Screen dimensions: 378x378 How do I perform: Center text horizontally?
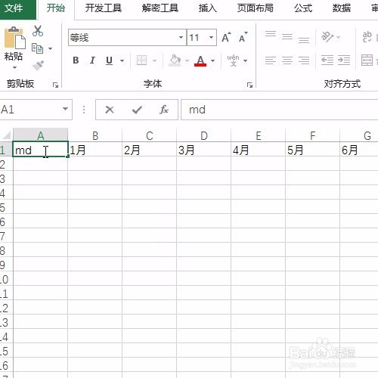coord(287,60)
